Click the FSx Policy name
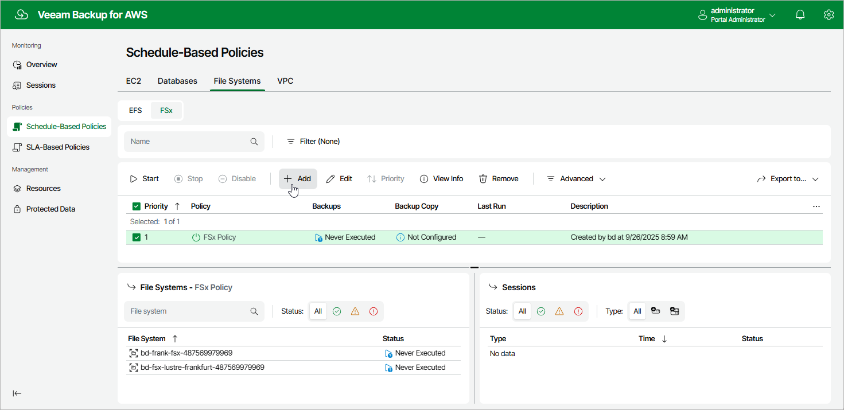 pos(220,237)
